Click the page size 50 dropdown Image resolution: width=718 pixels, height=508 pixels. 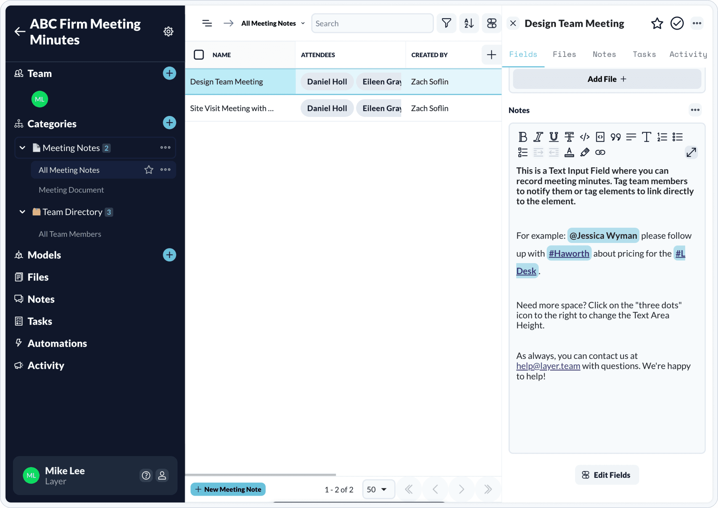point(377,489)
